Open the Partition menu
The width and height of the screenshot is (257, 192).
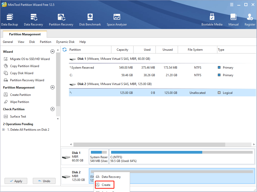45,42
